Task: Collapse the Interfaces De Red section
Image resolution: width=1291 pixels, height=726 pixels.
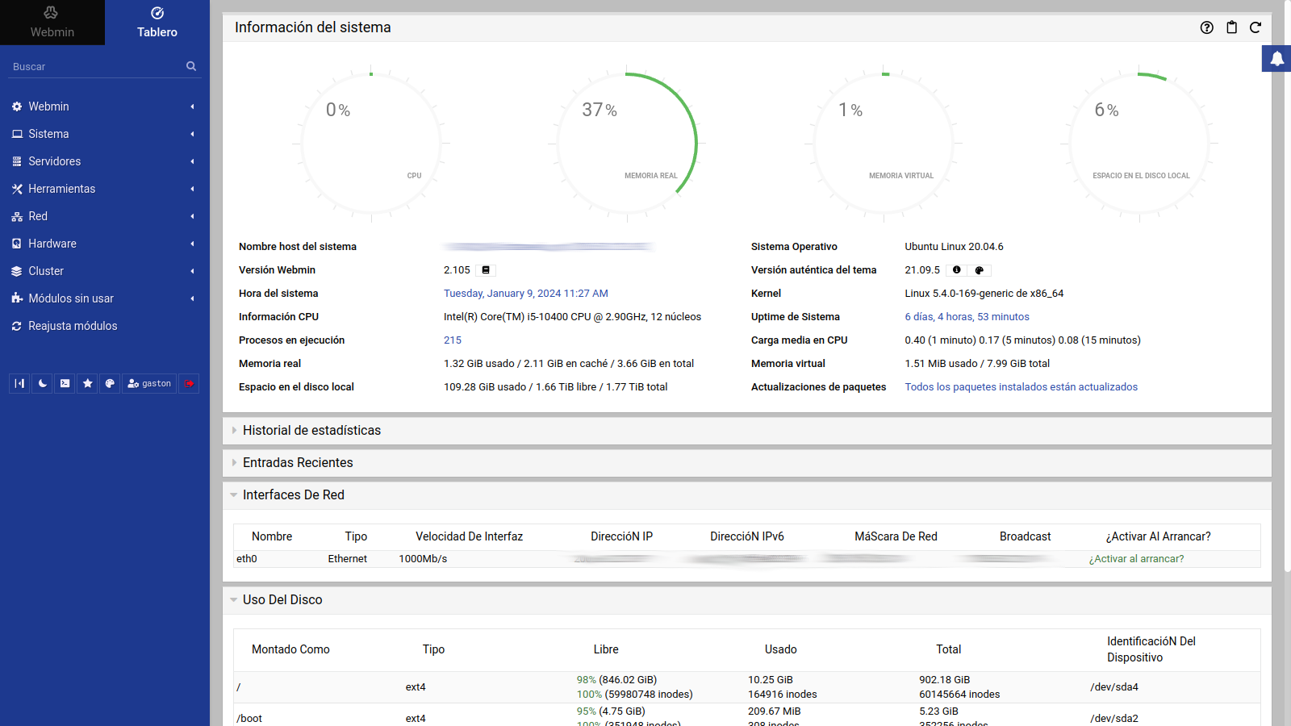Action: pyautogui.click(x=294, y=495)
